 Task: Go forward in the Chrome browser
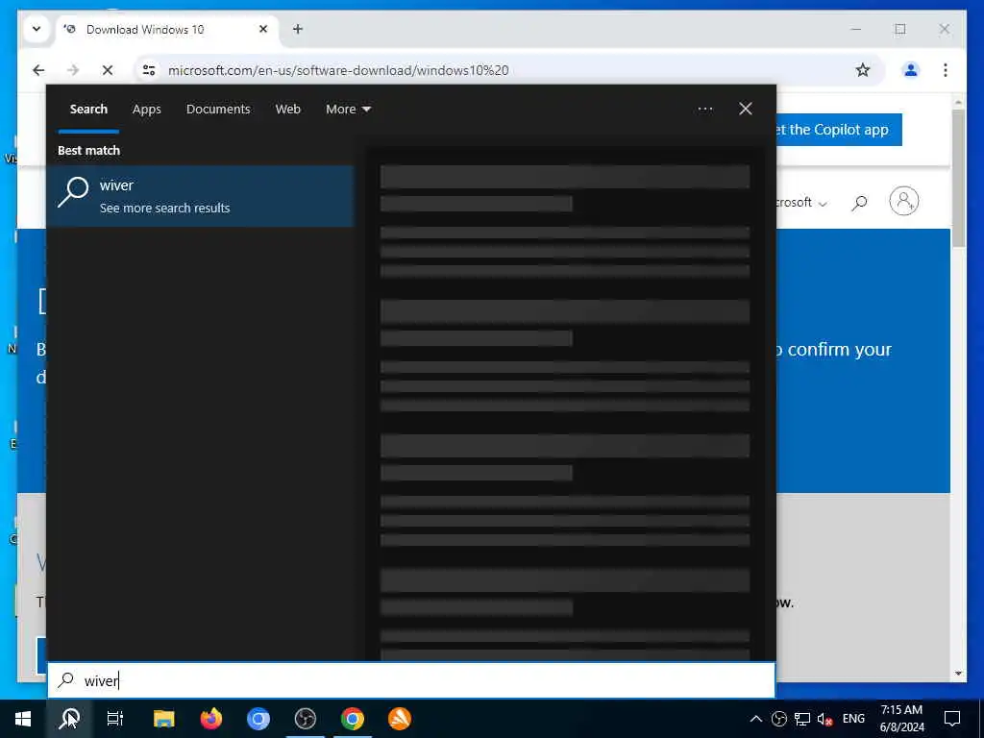pos(73,70)
